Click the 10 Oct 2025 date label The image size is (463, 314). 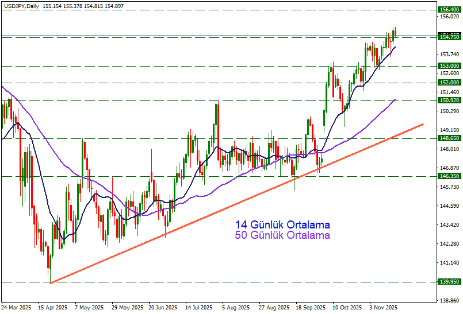click(347, 308)
